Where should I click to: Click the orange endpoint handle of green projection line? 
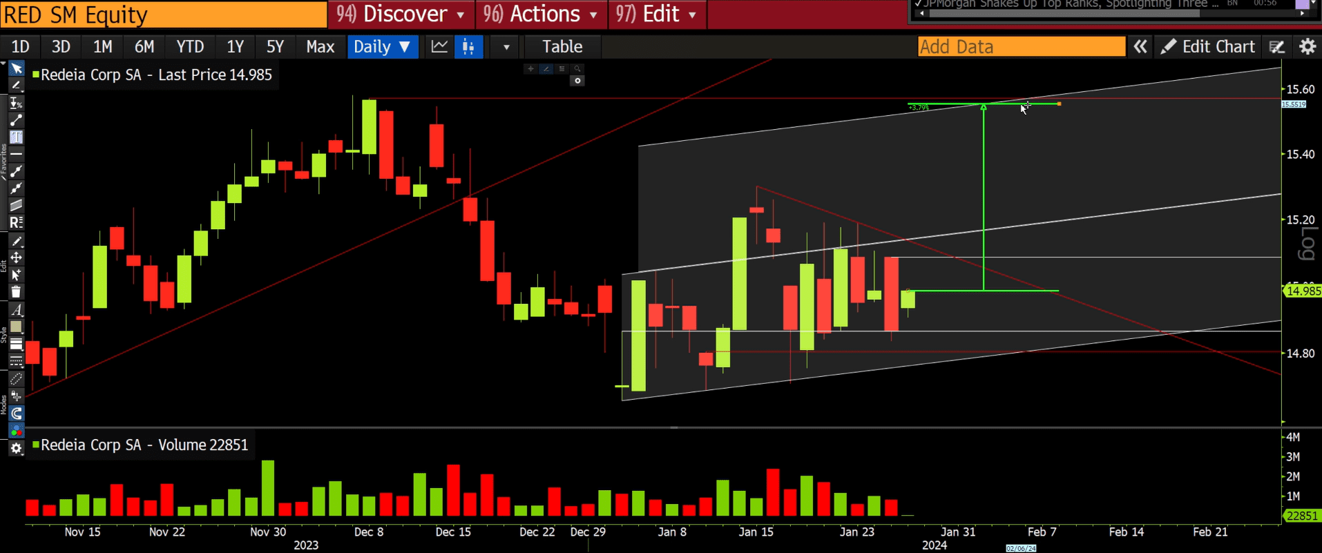pyautogui.click(x=1059, y=104)
